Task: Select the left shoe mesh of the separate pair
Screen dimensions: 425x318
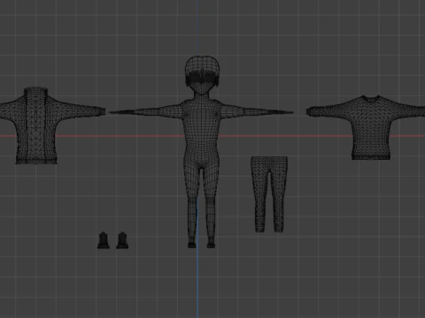Action: tap(104, 240)
